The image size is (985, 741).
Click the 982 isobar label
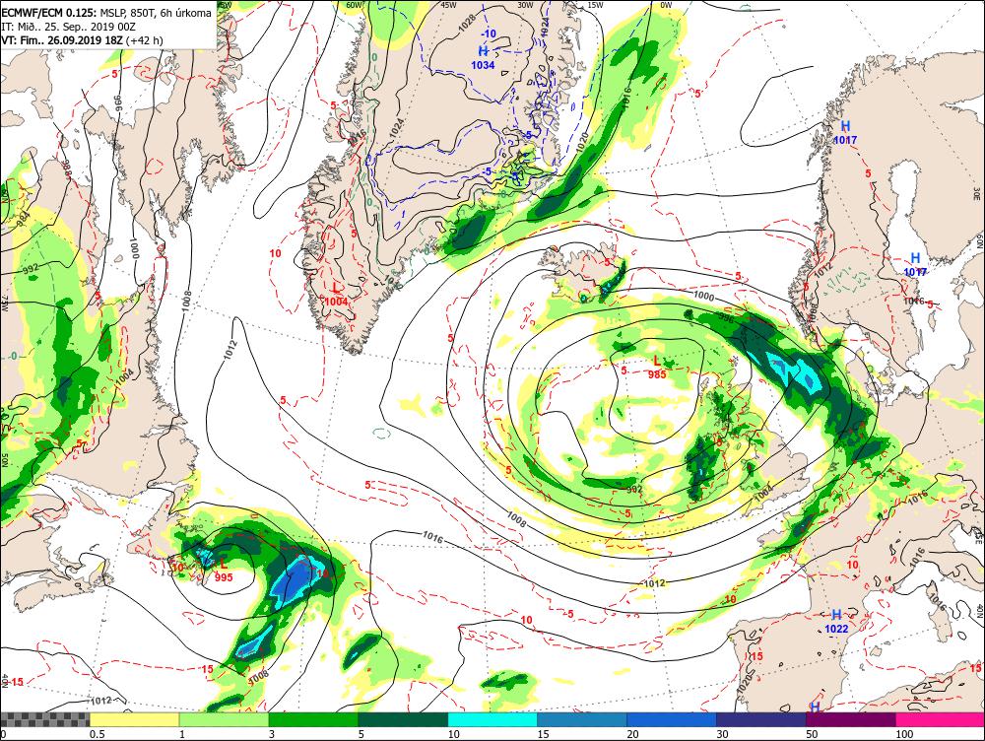click(x=633, y=489)
